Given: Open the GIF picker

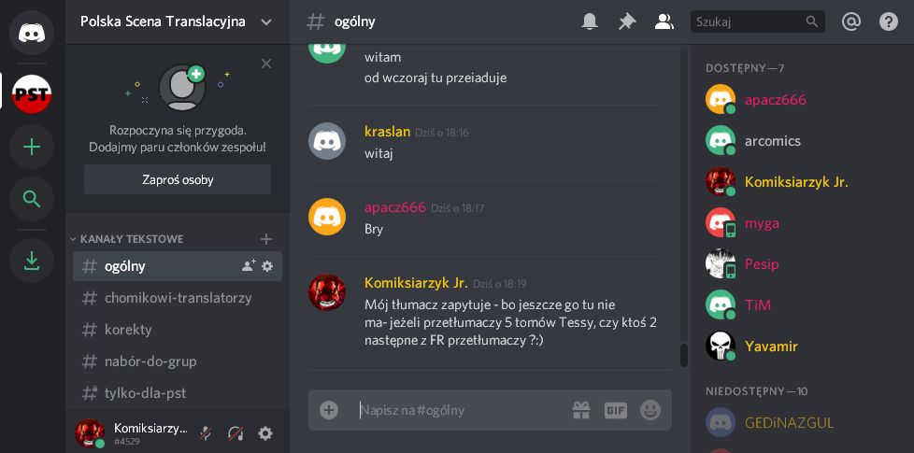Looking at the screenshot, I should (x=616, y=410).
